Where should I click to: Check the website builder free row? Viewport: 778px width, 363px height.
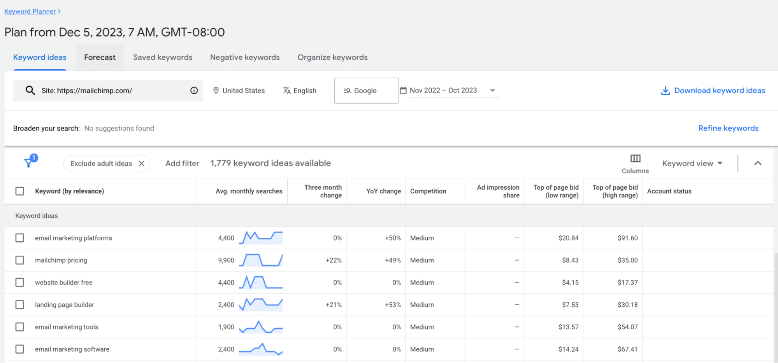coord(19,282)
